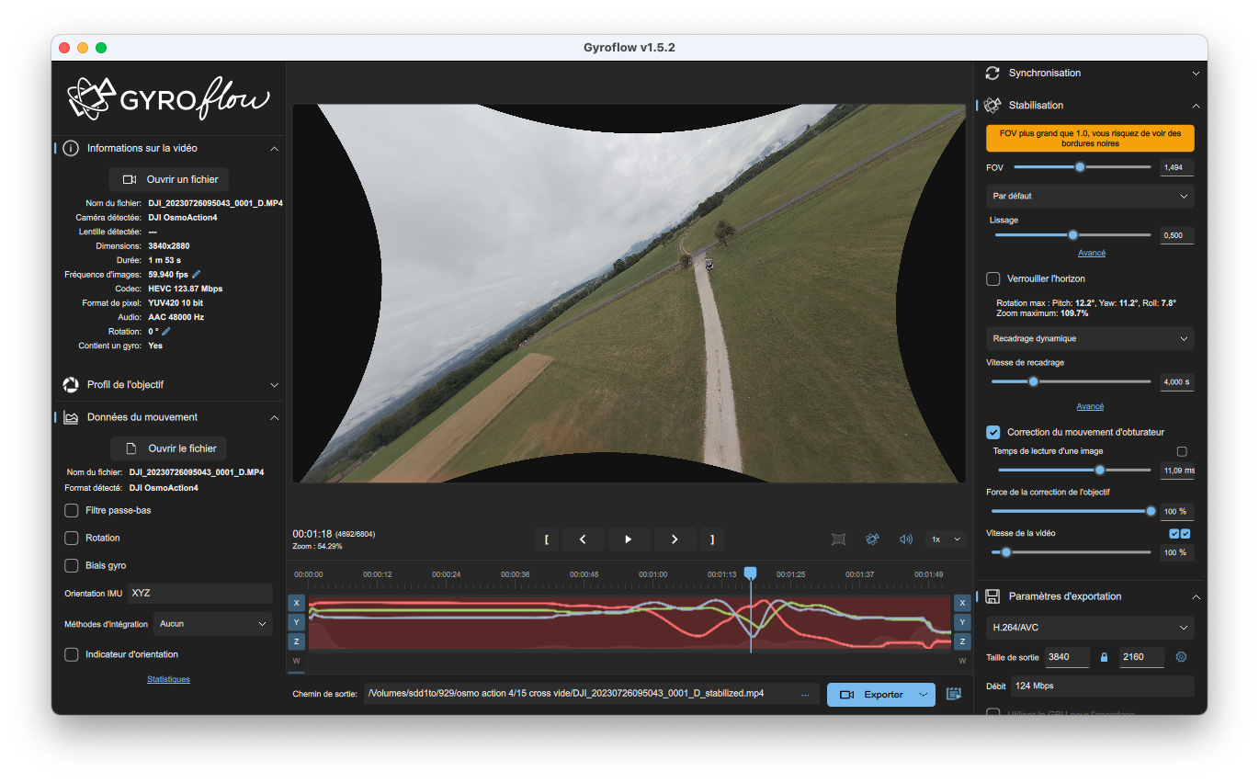Toggle the left X axis graph button

[297, 603]
